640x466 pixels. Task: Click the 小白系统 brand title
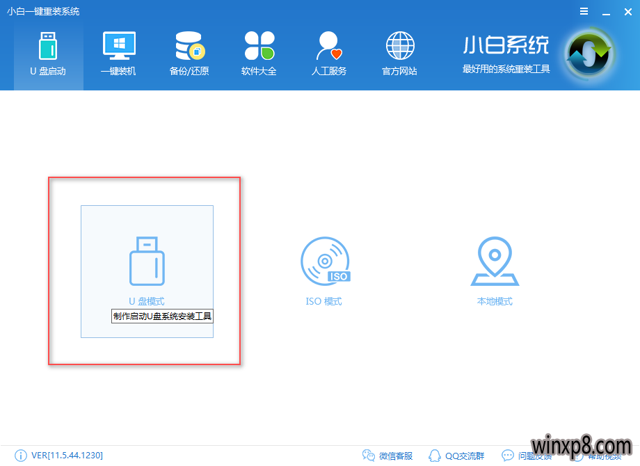pos(506,45)
